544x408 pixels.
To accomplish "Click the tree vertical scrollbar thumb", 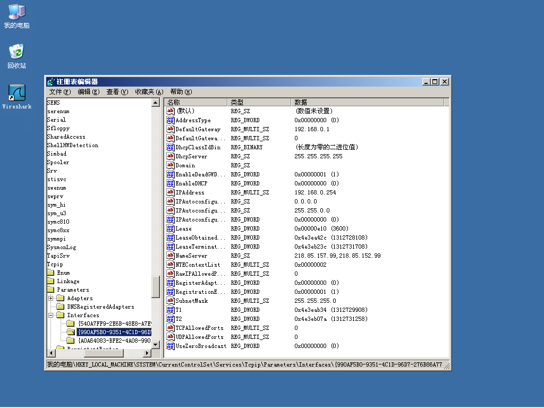I will tap(156, 286).
